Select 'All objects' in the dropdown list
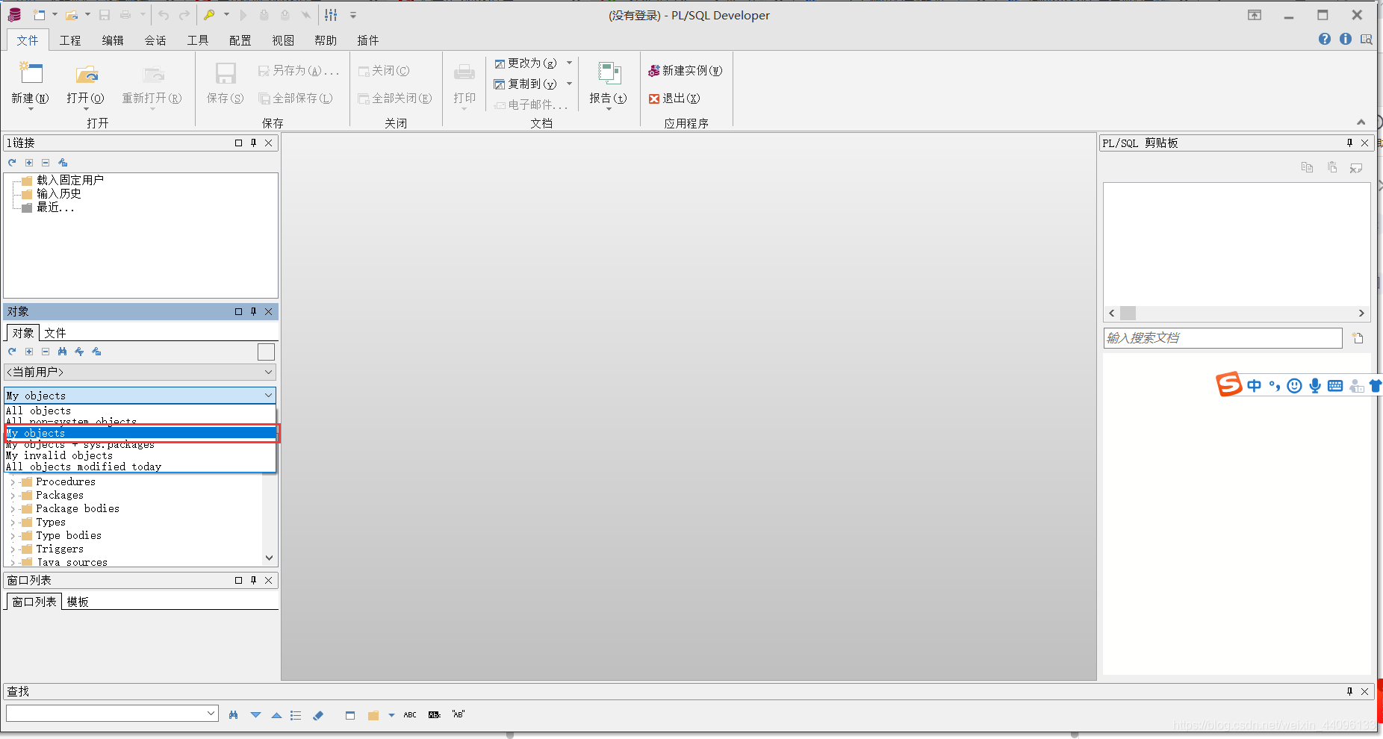The width and height of the screenshot is (1383, 739). [140, 411]
